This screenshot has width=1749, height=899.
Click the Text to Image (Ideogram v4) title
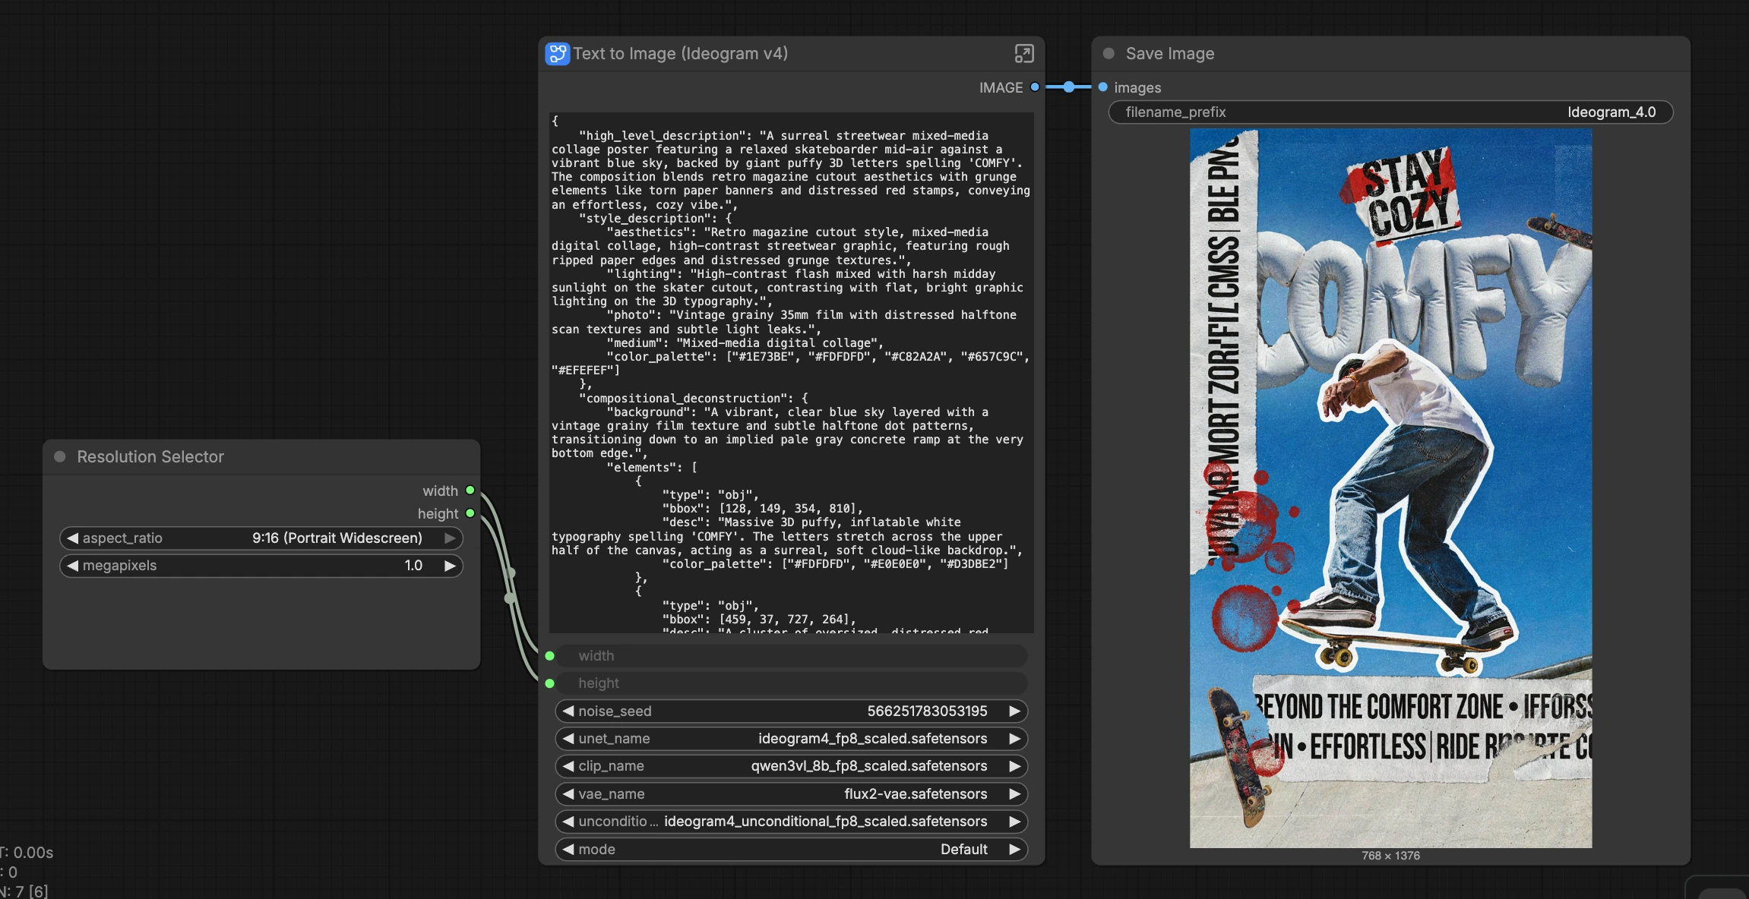pos(680,54)
